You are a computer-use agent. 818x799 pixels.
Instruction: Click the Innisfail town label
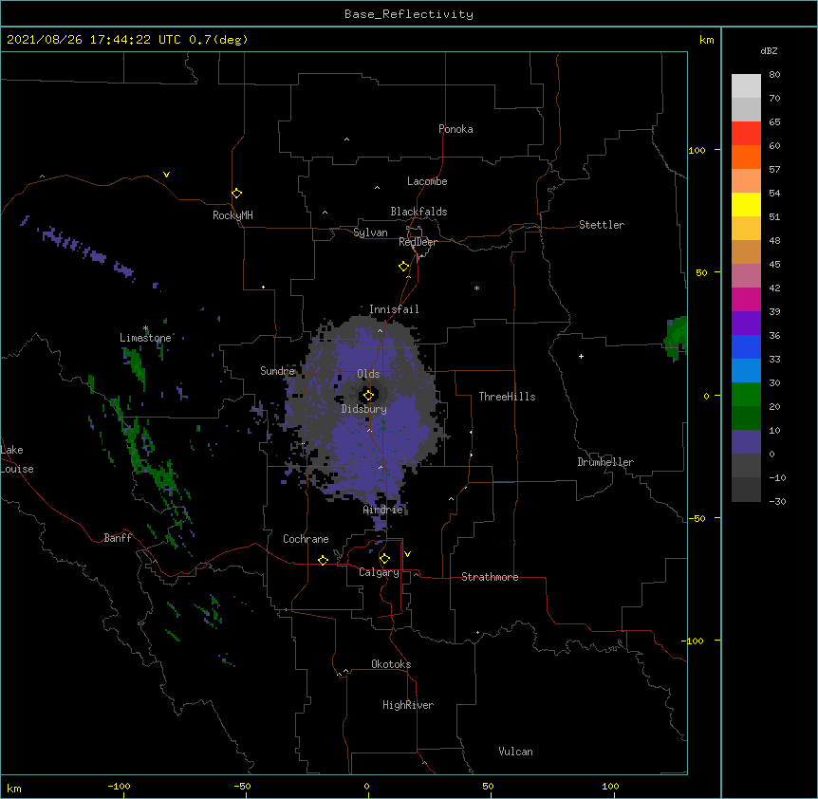coord(394,309)
